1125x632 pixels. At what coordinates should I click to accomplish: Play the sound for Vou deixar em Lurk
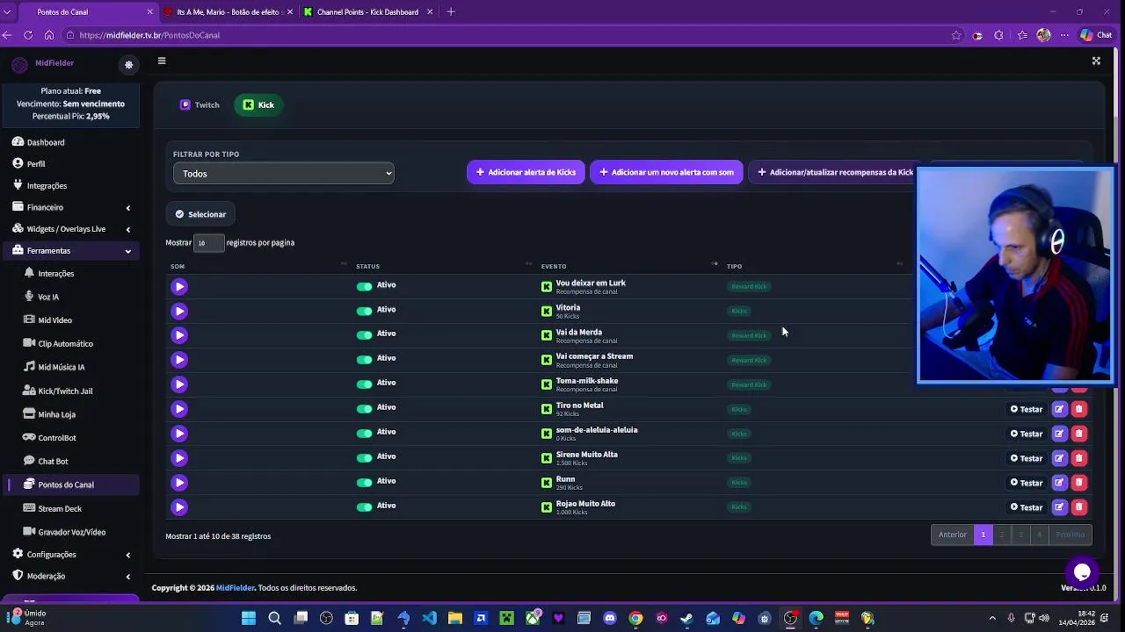[179, 286]
